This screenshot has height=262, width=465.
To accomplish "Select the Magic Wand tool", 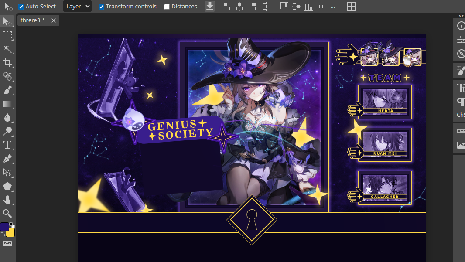I will (x=7, y=48).
